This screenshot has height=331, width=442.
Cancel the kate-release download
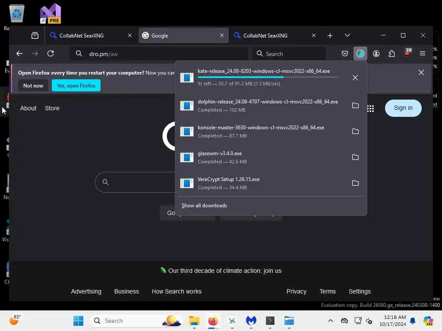coord(355,78)
